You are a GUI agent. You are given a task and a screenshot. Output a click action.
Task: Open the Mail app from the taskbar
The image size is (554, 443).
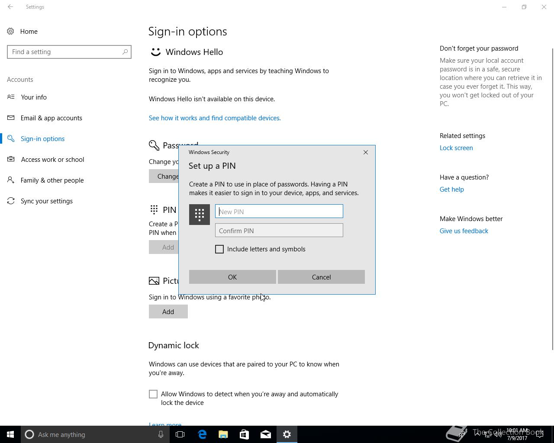[266, 434]
